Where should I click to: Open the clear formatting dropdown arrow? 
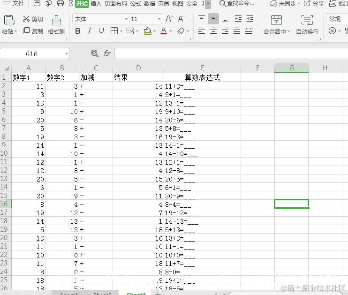click(188, 31)
